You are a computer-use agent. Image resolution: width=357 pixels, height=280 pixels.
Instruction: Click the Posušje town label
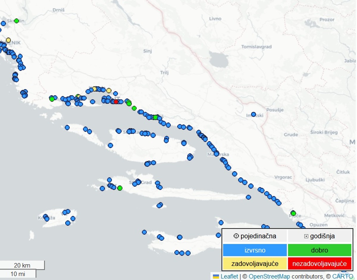(275, 110)
